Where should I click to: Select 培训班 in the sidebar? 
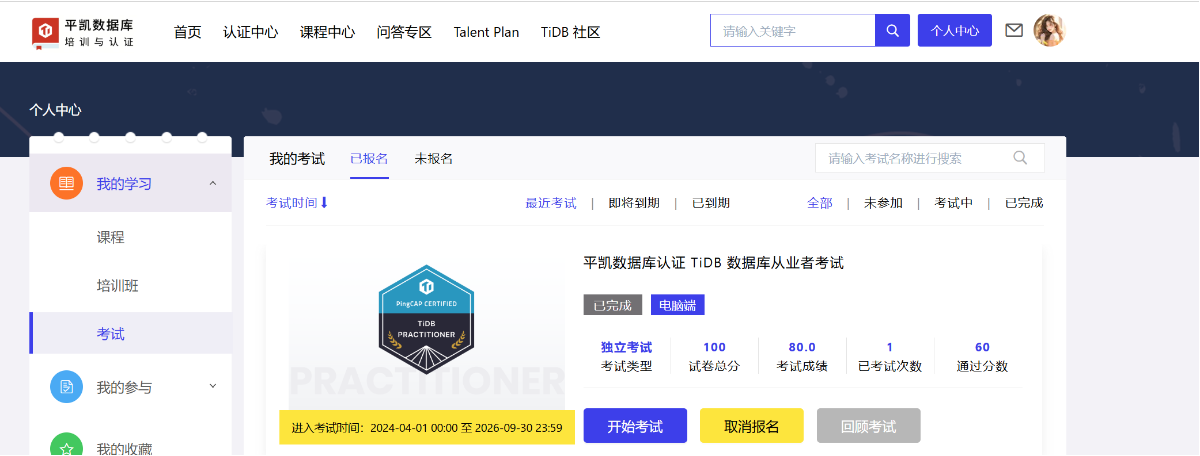coord(118,286)
